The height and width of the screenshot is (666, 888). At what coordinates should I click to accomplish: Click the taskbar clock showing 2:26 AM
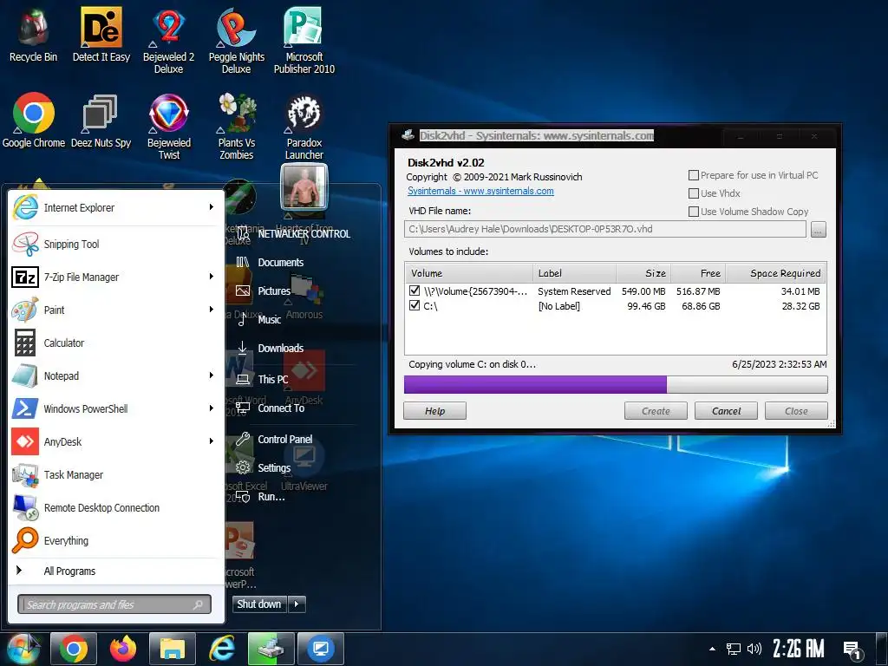click(799, 649)
